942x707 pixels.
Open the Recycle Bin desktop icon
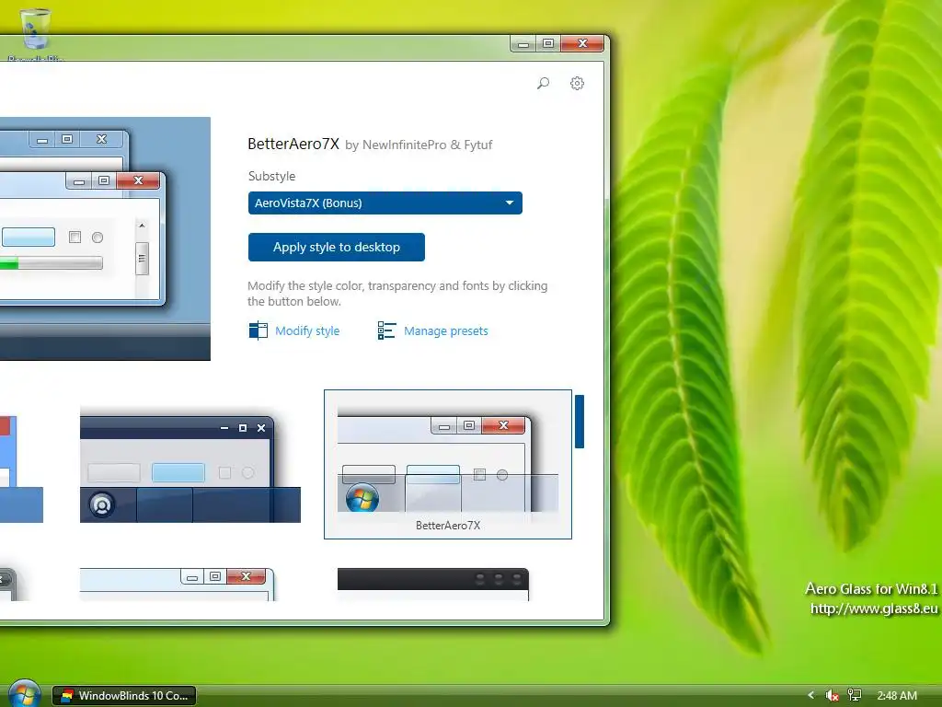pyautogui.click(x=35, y=33)
